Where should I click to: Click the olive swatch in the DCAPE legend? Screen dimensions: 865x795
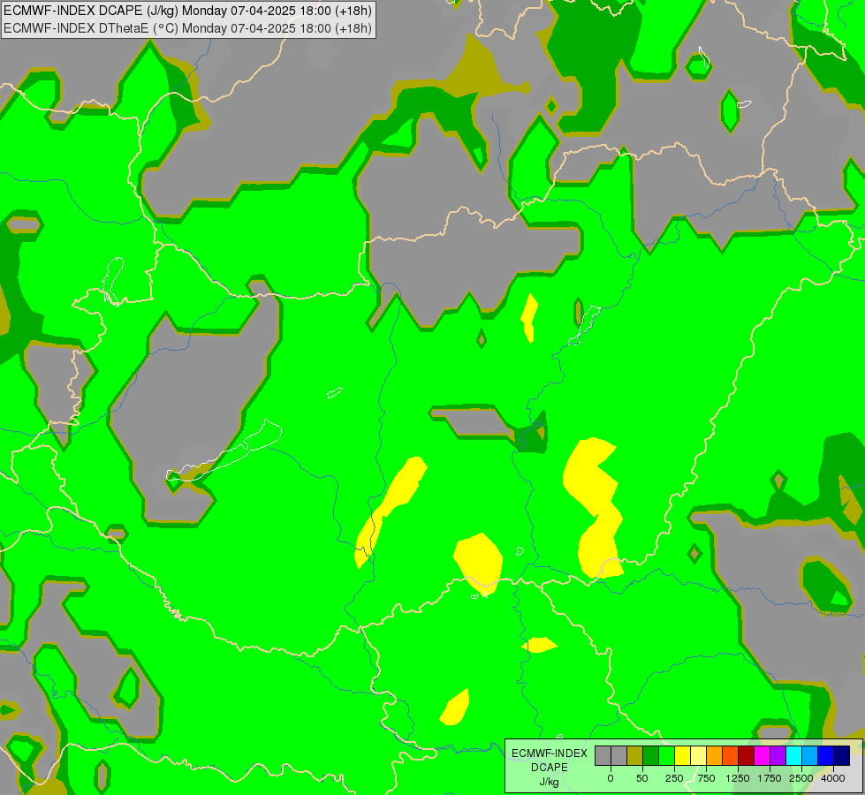coord(635,755)
